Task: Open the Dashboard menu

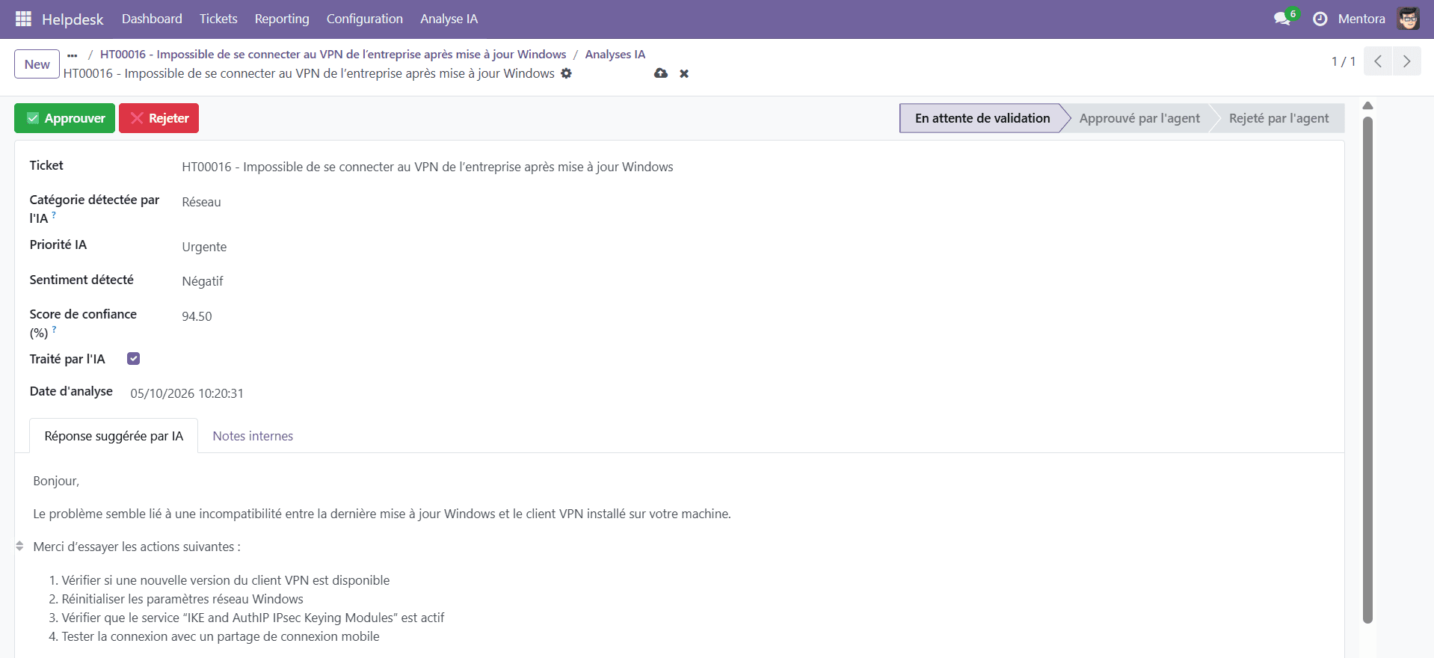Action: 152,19
